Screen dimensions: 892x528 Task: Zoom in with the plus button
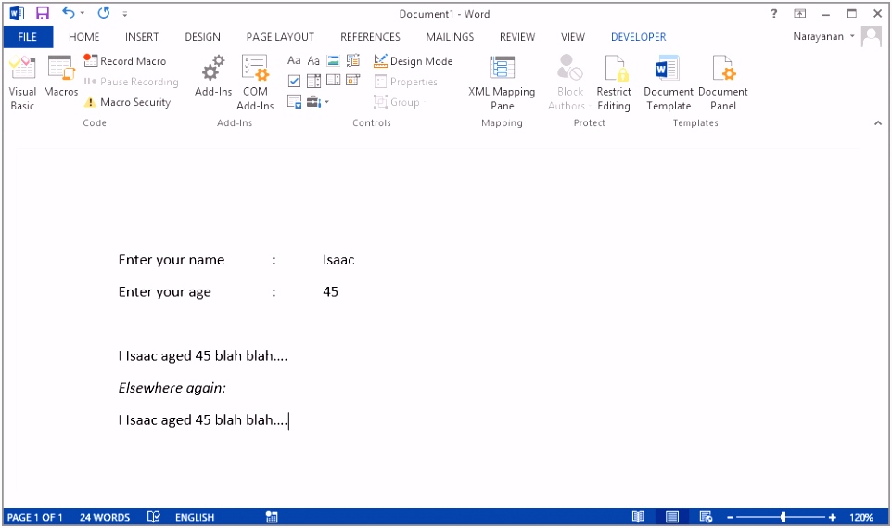point(833,517)
